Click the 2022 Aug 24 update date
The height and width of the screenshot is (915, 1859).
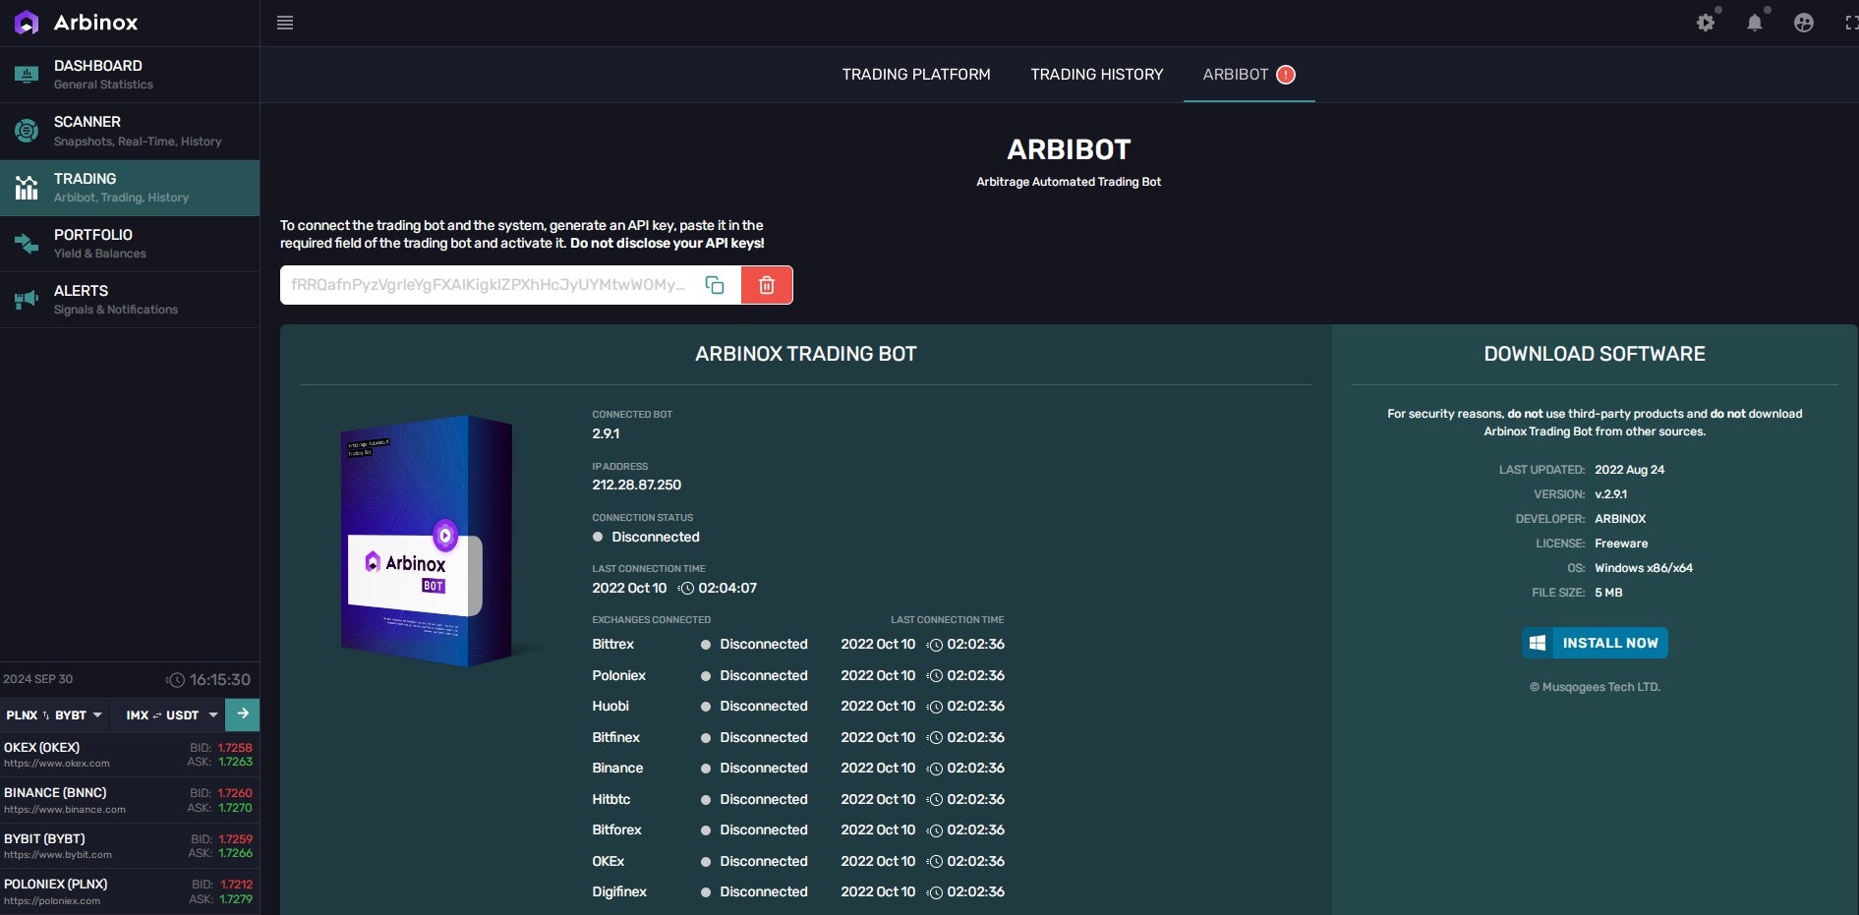pyautogui.click(x=1629, y=470)
